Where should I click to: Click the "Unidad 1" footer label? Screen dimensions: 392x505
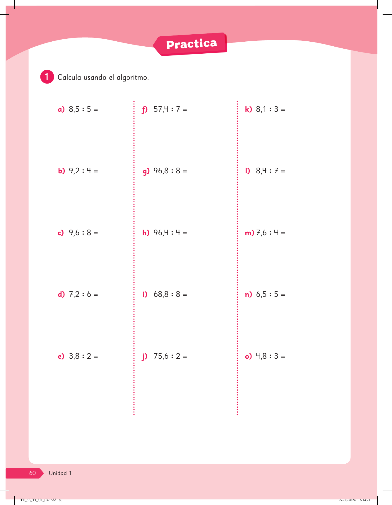(60, 473)
